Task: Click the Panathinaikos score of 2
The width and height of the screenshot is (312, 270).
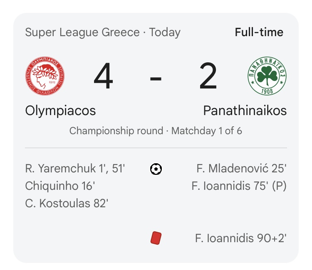Action: [208, 76]
